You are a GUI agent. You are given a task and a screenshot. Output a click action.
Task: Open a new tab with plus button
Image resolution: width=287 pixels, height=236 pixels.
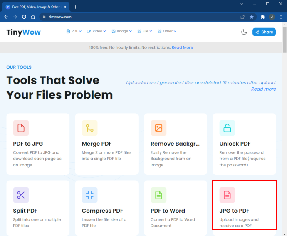coord(76,7)
